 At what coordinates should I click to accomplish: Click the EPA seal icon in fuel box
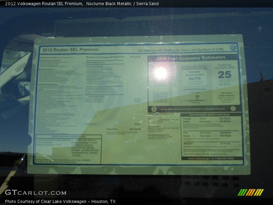tap(154, 109)
